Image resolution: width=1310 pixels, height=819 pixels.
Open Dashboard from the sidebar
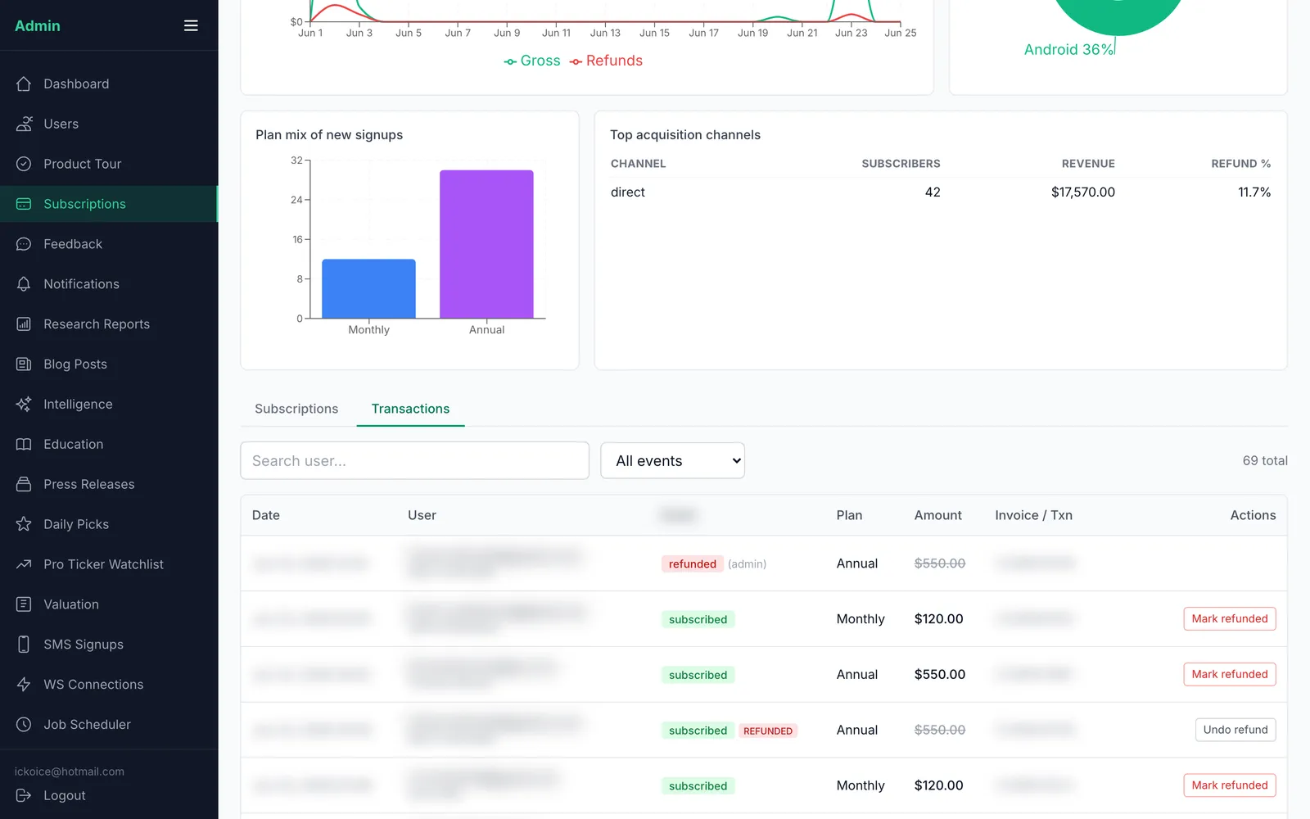(x=109, y=84)
